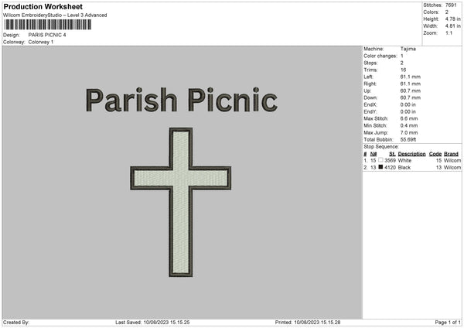Viewport: 464px width, 328px height.
Task: Click the design name PARIS PICNIC 4
Action: click(x=47, y=35)
